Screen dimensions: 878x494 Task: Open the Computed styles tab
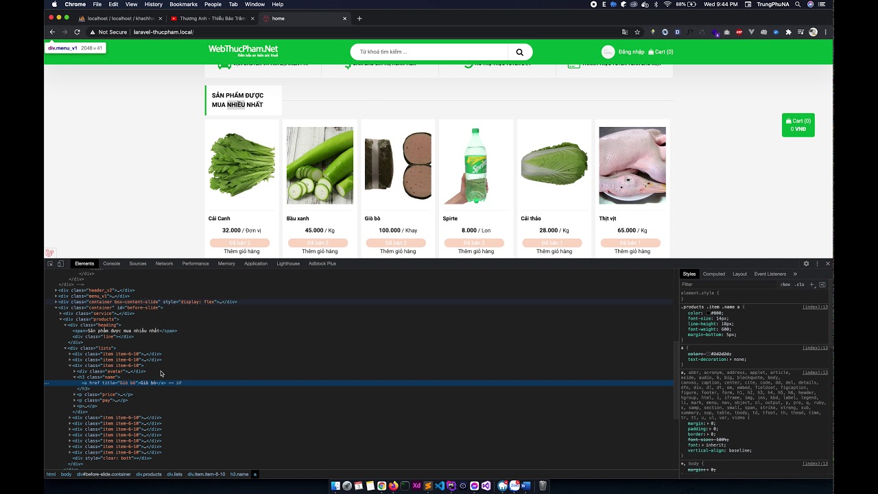click(x=713, y=274)
